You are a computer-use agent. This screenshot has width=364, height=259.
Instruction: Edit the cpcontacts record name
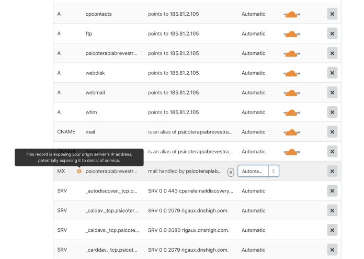click(98, 14)
